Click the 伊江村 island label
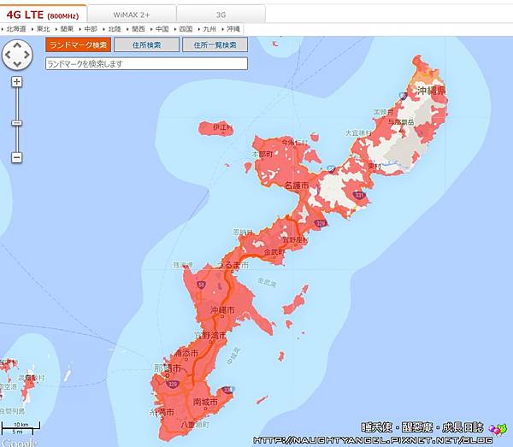The width and height of the screenshot is (513, 447). click(223, 126)
